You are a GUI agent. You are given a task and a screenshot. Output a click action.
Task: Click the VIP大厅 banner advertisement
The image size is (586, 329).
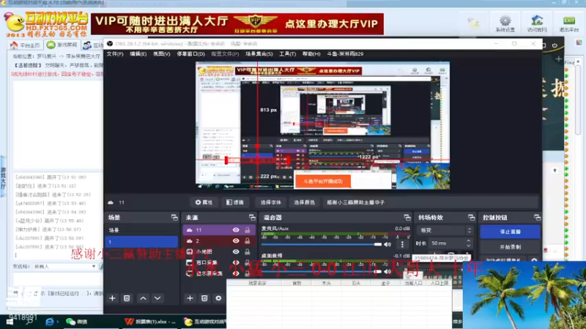[x=237, y=24]
